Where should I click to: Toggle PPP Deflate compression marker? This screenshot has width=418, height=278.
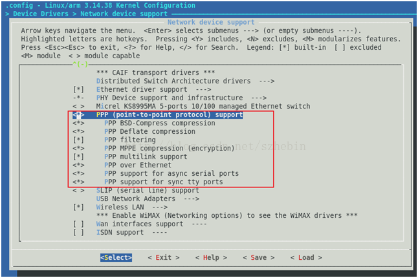coord(78,131)
